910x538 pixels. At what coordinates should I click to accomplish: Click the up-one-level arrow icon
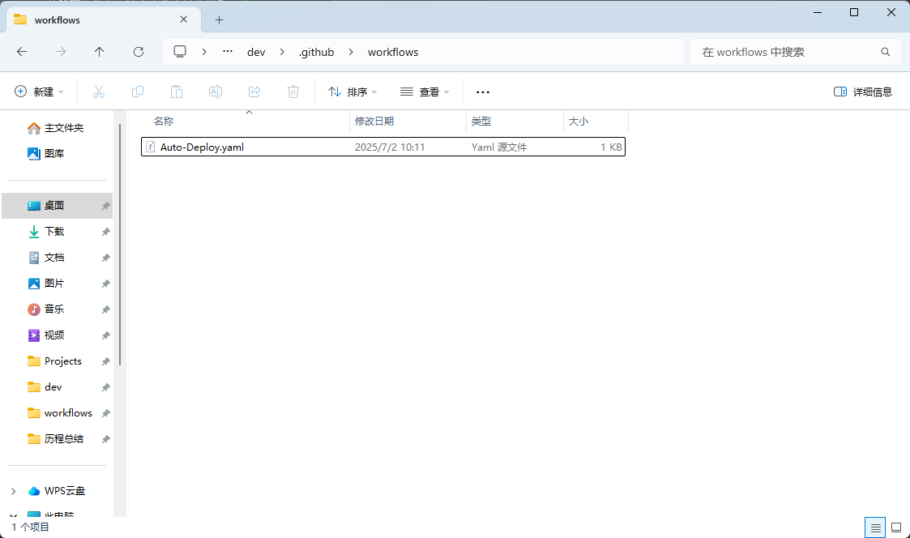pos(99,51)
